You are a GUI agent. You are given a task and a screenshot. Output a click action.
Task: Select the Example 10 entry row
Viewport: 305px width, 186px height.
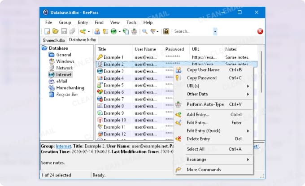(x=135, y=120)
